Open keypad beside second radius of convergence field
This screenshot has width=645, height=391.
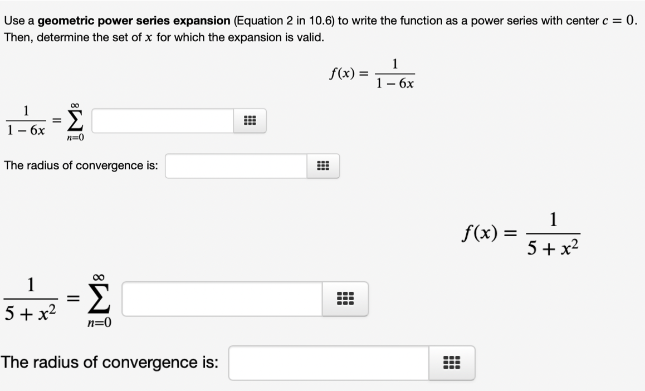coord(452,363)
